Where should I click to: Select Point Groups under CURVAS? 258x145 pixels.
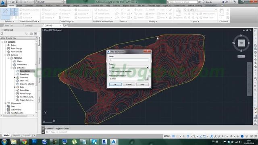tap(17, 48)
